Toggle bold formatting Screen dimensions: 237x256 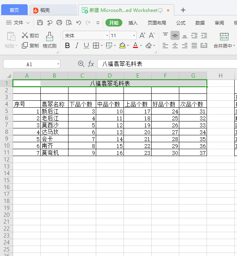pos(67,46)
